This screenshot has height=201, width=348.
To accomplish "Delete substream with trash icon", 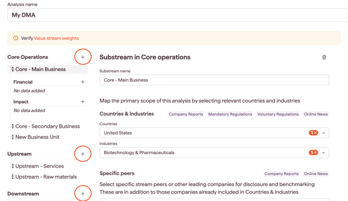I will point(324,57).
